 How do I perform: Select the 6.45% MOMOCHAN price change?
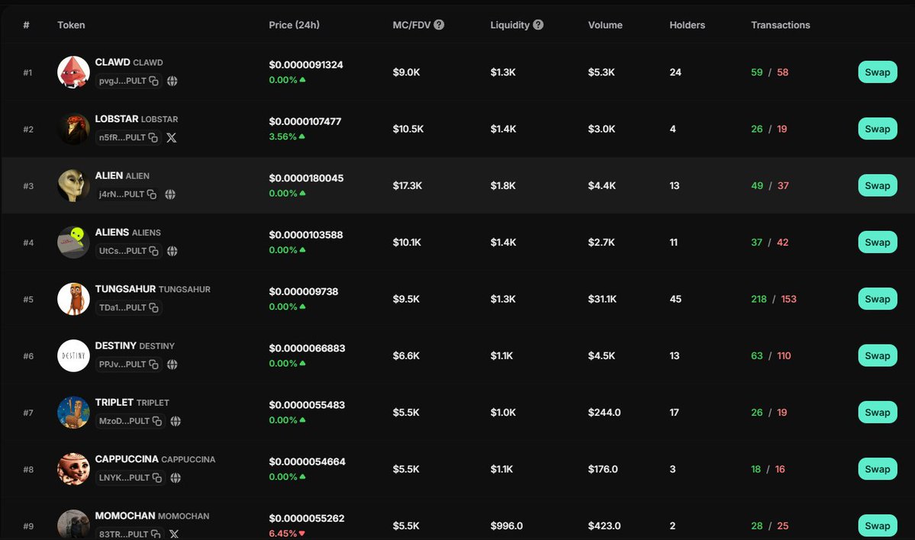(287, 534)
